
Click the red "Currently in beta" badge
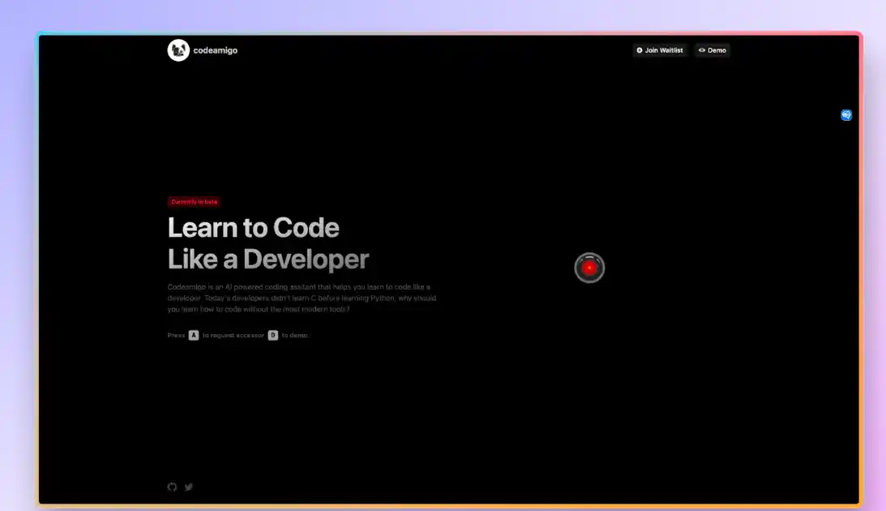[x=194, y=202]
